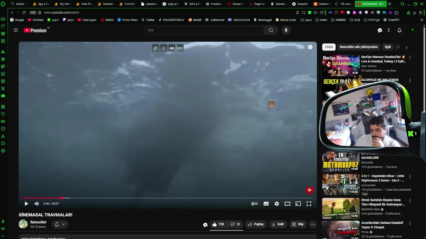Share the video via Paylaş
Viewport: 426px width, 239px height.
pos(256,224)
